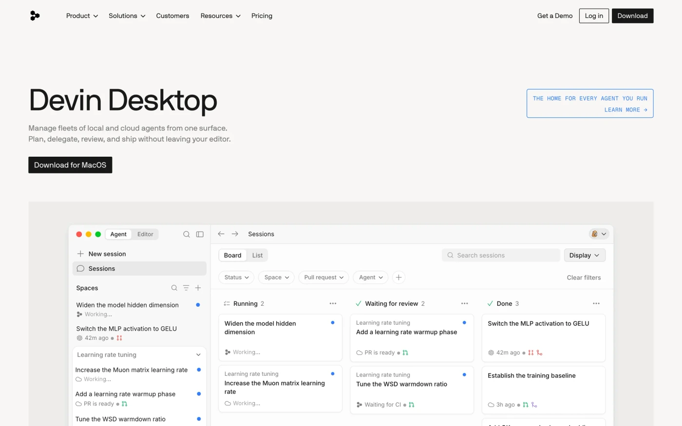This screenshot has height=426, width=682.
Task: Open the Status filter dropdown
Action: pyautogui.click(x=236, y=278)
